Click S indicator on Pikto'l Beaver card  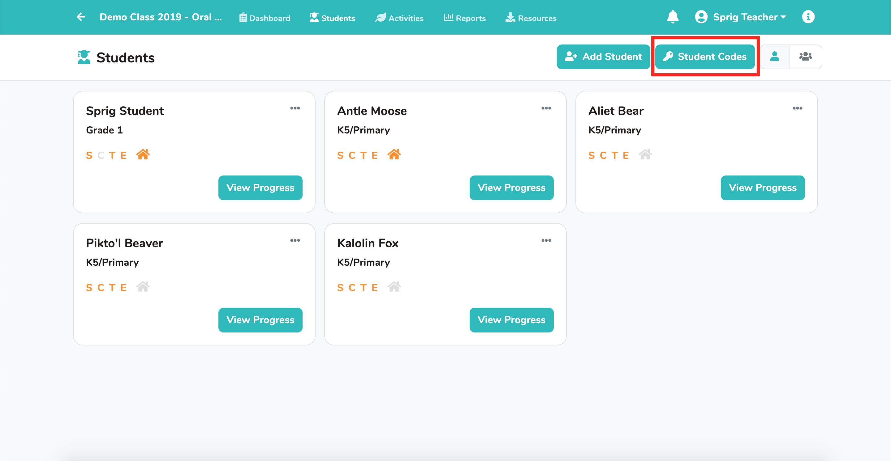[x=89, y=288]
